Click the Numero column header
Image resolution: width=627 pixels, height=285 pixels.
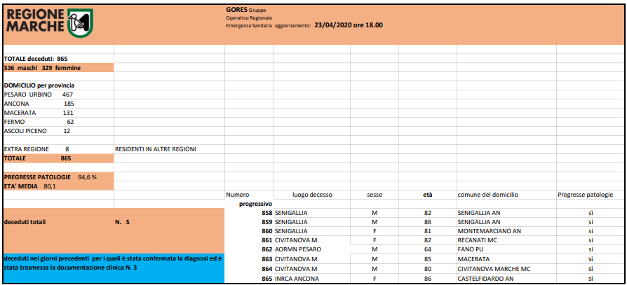[x=238, y=195]
